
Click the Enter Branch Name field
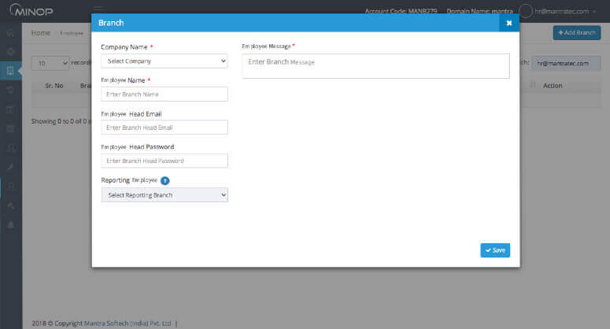click(x=165, y=94)
